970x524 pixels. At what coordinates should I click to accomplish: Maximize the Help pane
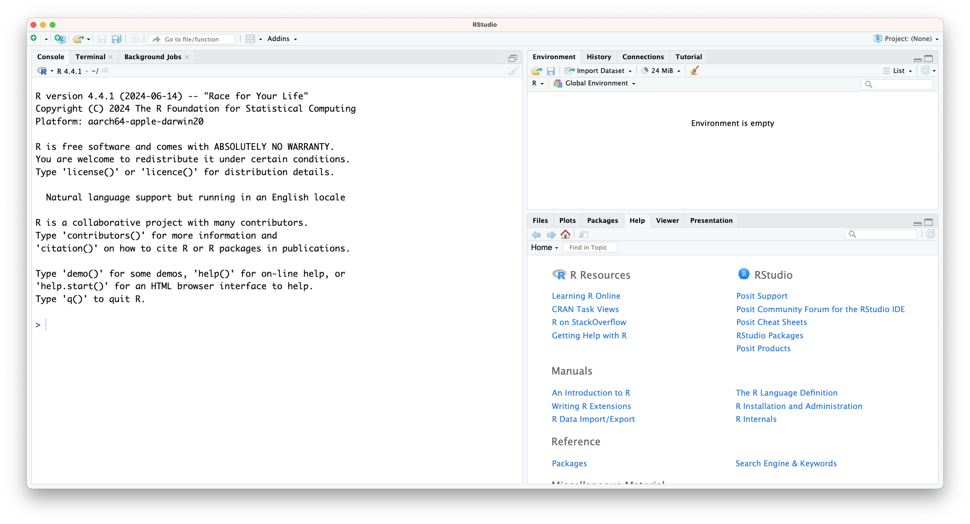[928, 222]
